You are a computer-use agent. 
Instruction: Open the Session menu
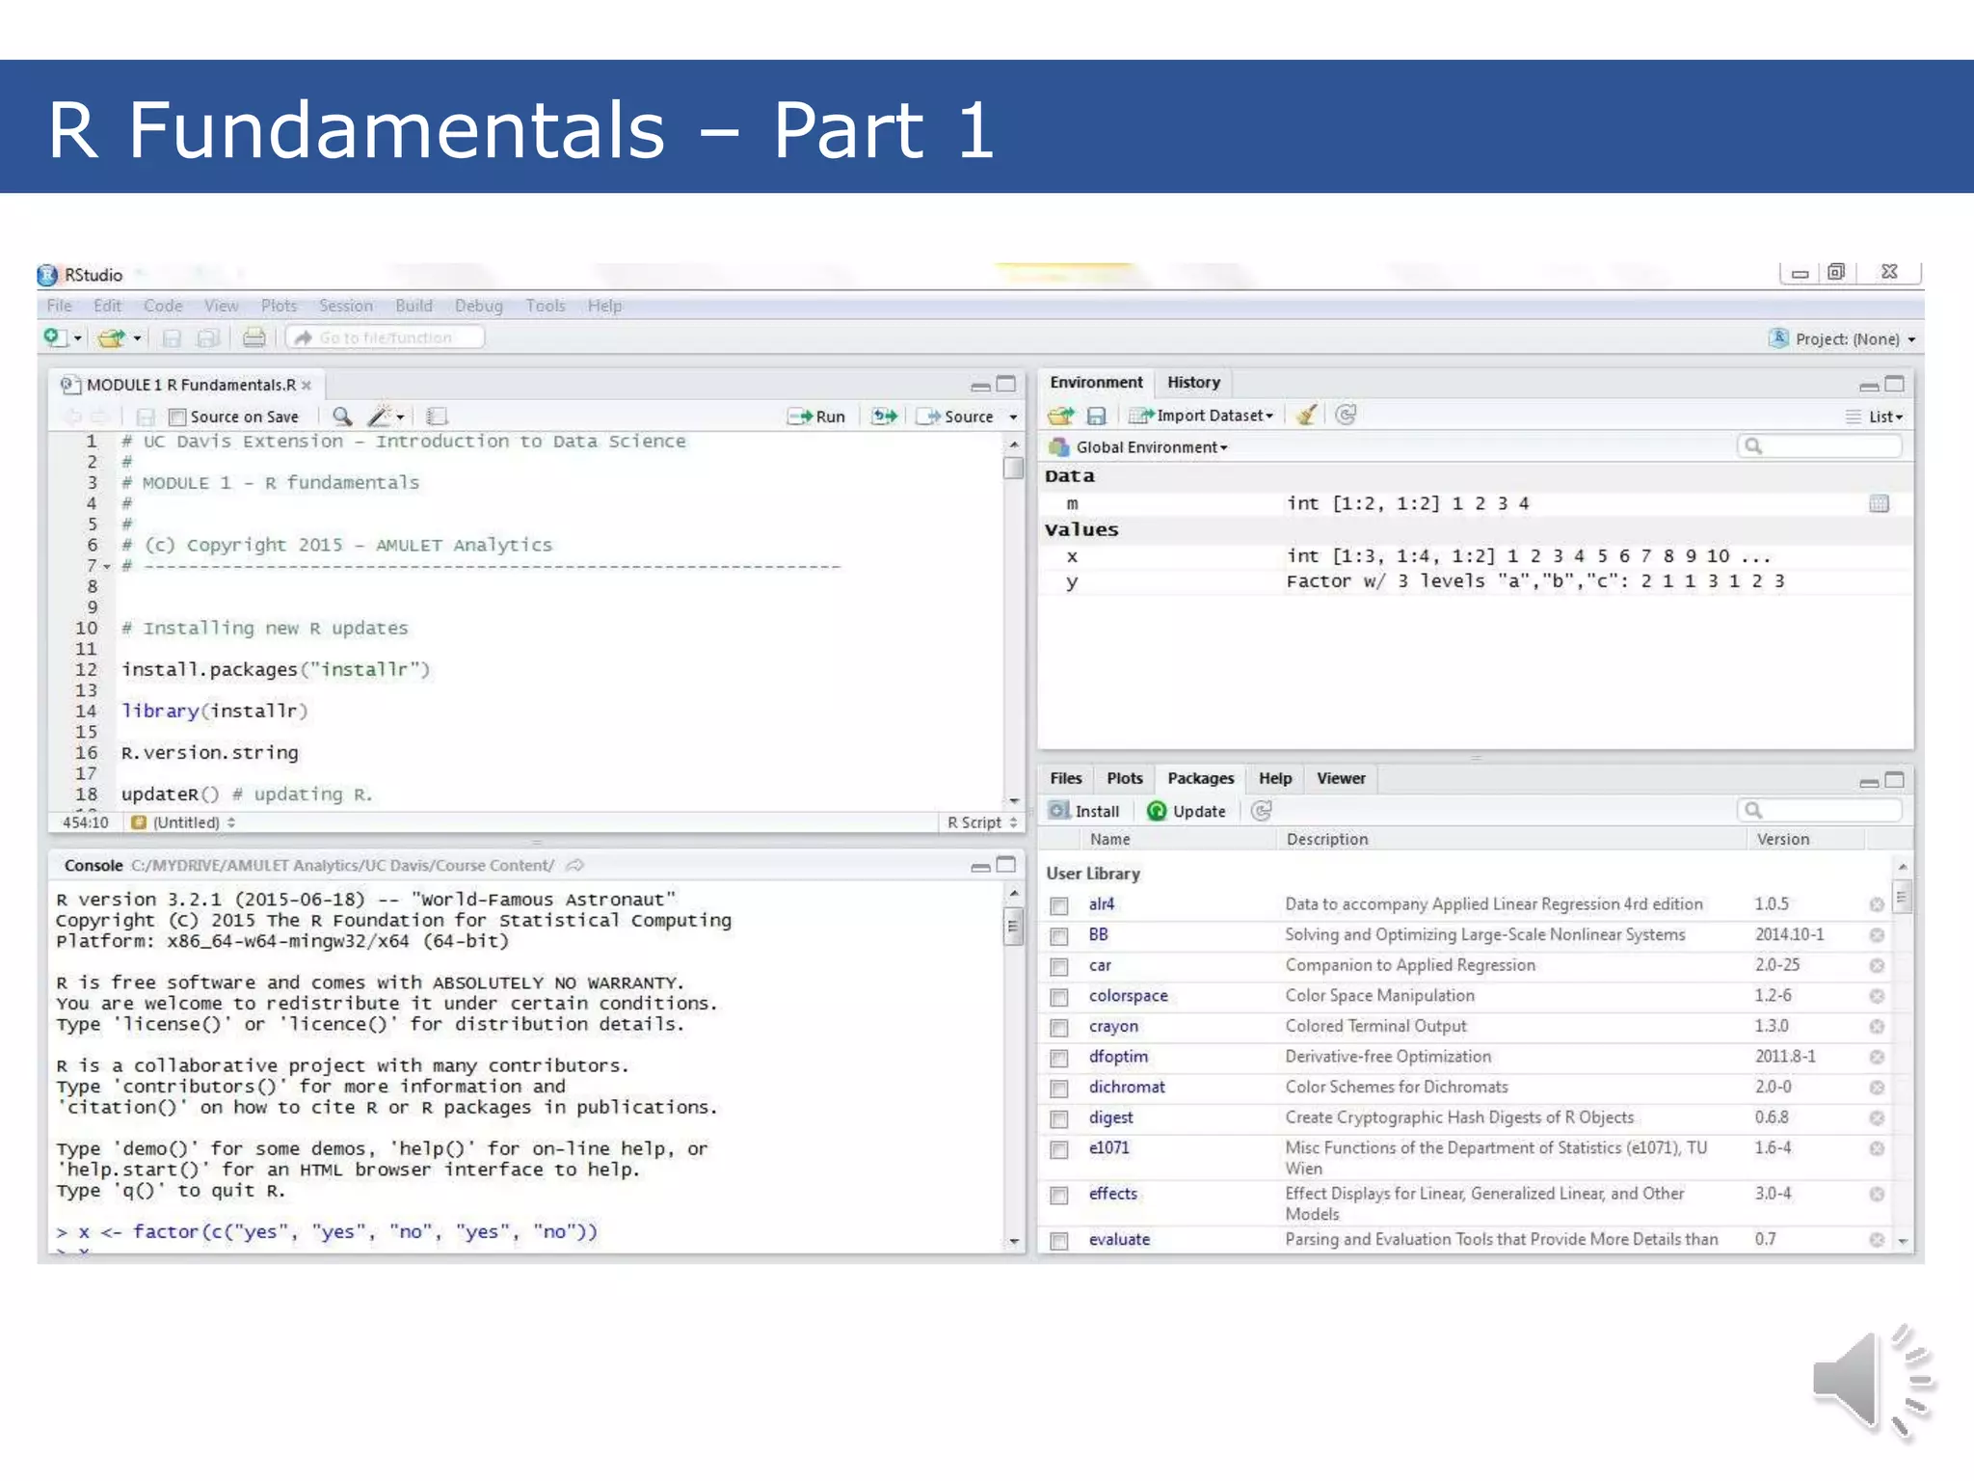point(345,306)
